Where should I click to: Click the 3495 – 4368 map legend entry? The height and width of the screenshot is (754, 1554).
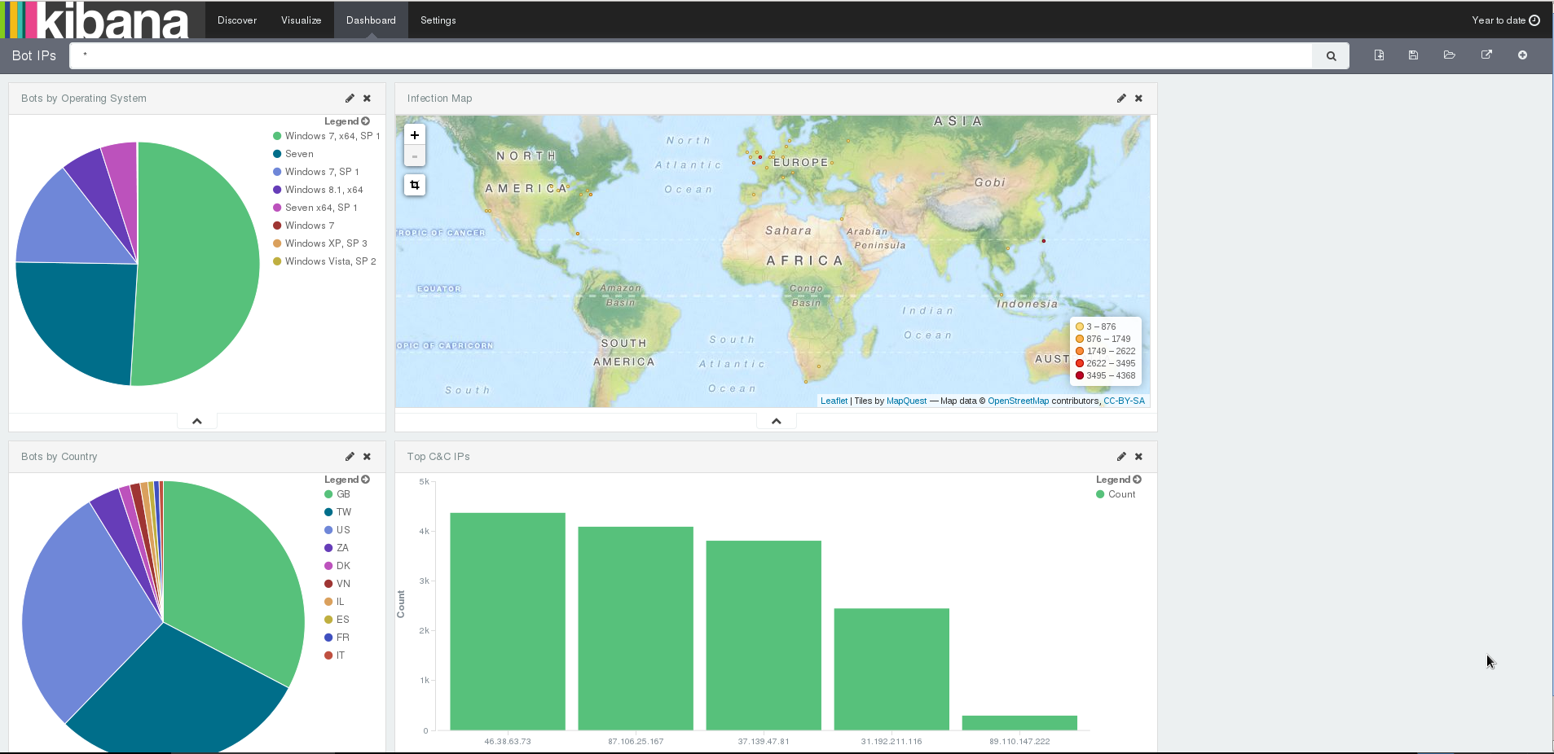pos(1105,375)
